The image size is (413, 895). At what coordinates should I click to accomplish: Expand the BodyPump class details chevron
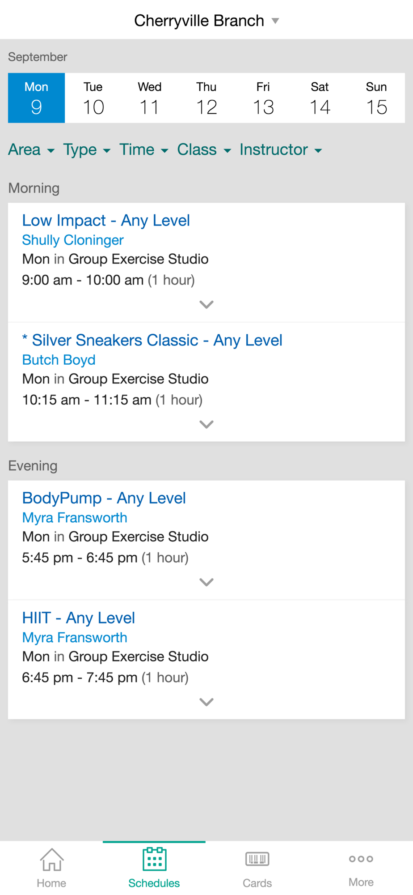pyautogui.click(x=206, y=582)
